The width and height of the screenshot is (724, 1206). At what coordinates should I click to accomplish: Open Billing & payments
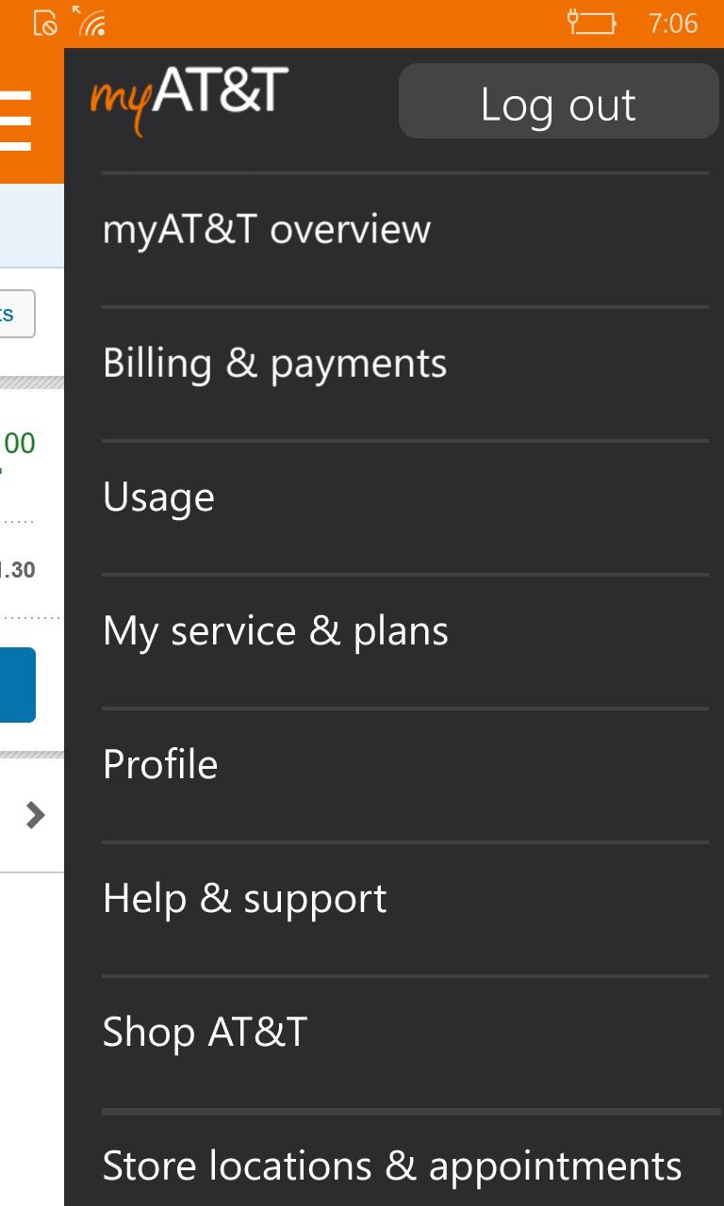(275, 362)
